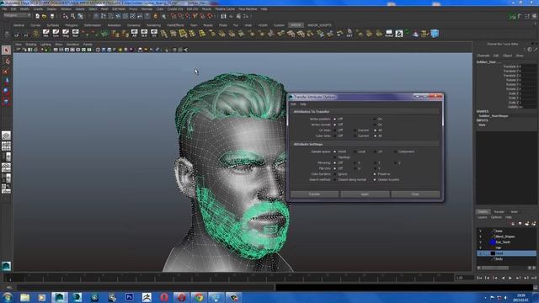Set Color borders to Ignore
The image size is (539, 303).
(x=335, y=174)
